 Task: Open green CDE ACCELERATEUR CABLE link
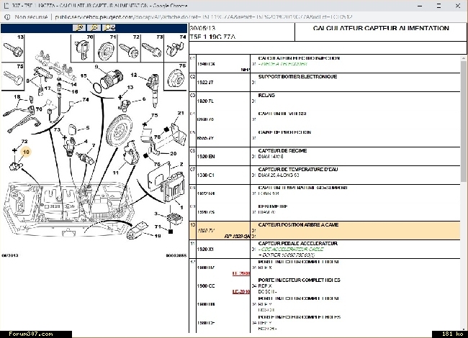(x=291, y=249)
